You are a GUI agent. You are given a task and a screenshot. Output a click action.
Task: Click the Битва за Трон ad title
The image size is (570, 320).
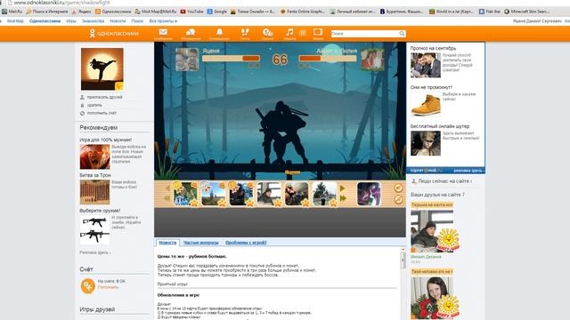95,175
